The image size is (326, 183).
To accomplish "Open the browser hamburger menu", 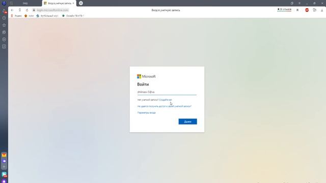I will coord(300,3).
